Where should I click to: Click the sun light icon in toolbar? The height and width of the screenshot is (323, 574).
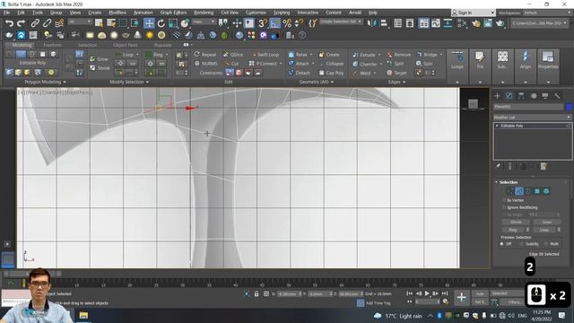tap(150, 36)
